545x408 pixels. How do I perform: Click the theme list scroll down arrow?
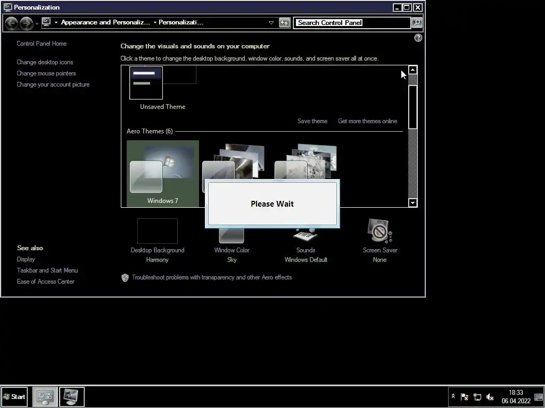[x=412, y=202]
